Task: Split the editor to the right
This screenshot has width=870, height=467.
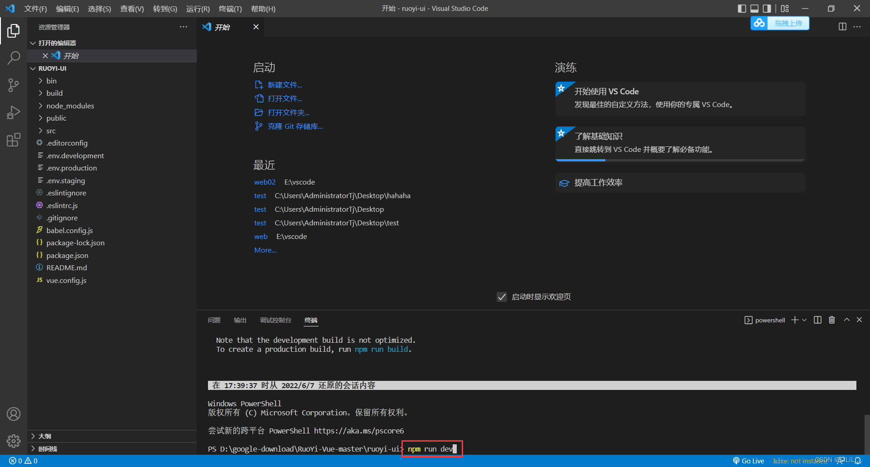Action: pos(842,27)
